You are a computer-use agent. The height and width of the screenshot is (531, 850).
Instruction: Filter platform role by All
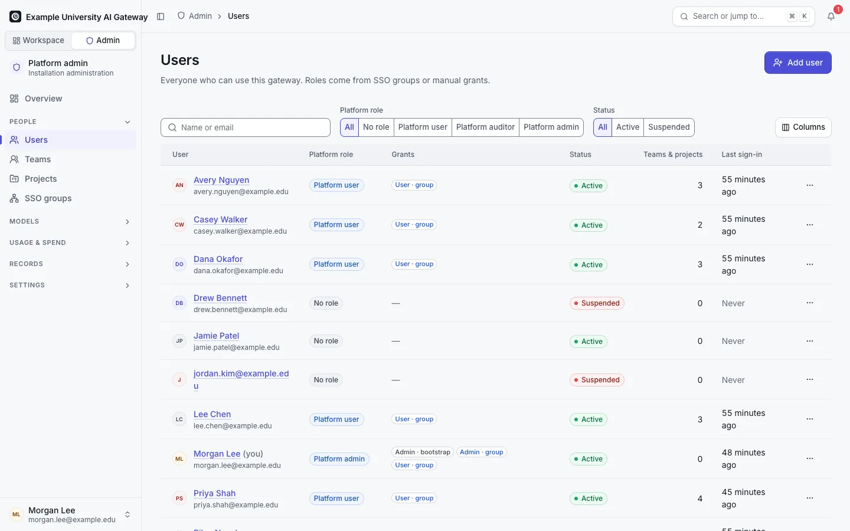[349, 127]
